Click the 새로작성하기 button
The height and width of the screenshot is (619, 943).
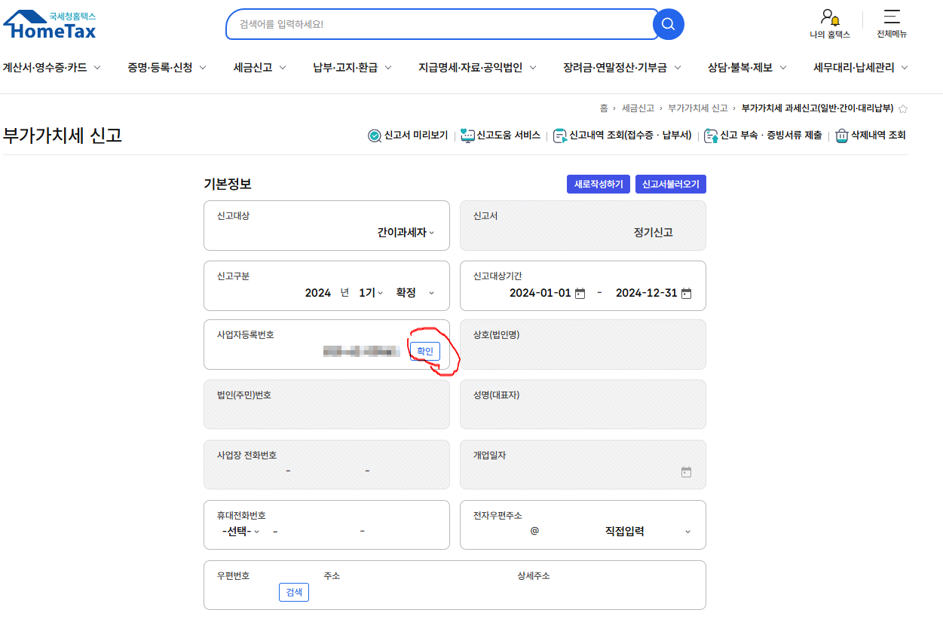pos(598,184)
